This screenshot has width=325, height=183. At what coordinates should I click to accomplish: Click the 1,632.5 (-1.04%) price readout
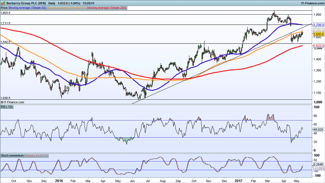point(69,3)
